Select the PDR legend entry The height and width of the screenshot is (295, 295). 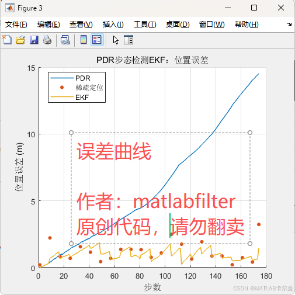[77, 78]
